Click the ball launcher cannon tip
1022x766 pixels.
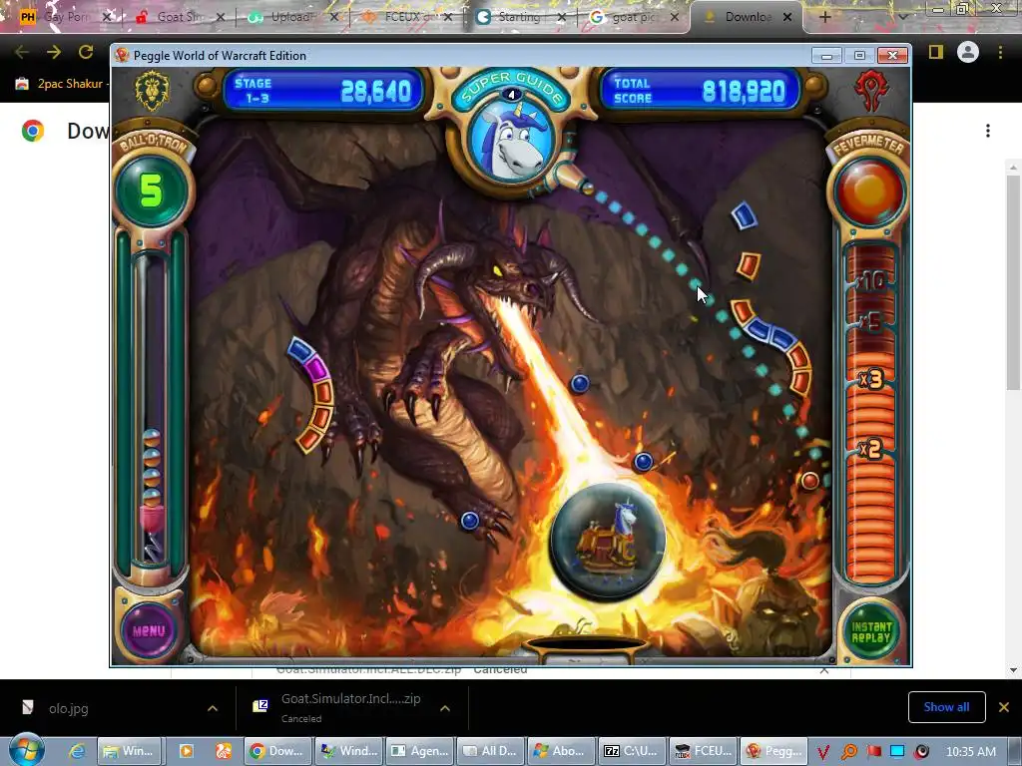[x=587, y=188]
